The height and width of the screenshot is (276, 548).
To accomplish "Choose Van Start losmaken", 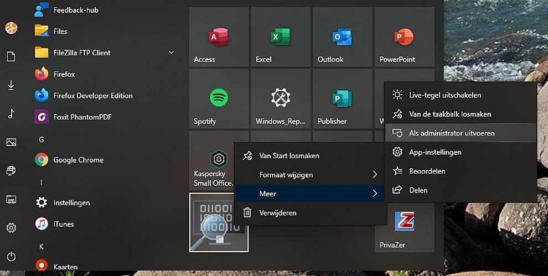I will click(311, 155).
